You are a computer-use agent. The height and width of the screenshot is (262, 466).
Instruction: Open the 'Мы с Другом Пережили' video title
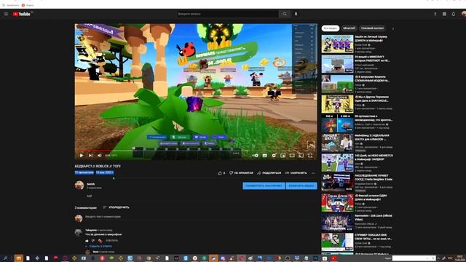pyautogui.click(x=372, y=99)
